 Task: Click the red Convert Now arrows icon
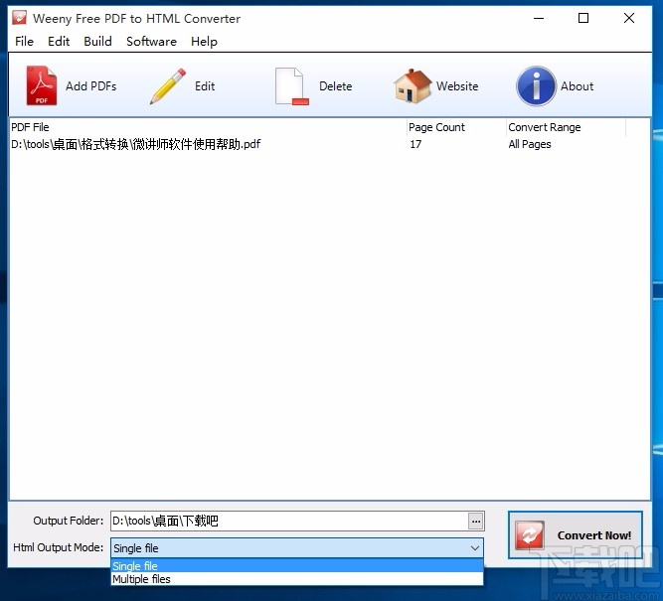(x=530, y=535)
